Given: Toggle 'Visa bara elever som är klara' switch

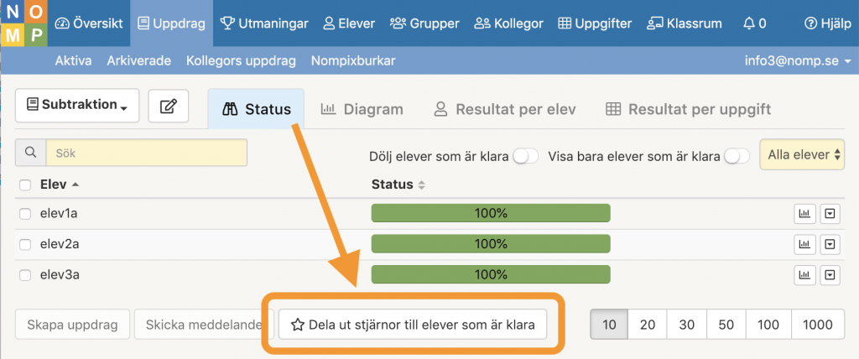Looking at the screenshot, I should click(737, 156).
